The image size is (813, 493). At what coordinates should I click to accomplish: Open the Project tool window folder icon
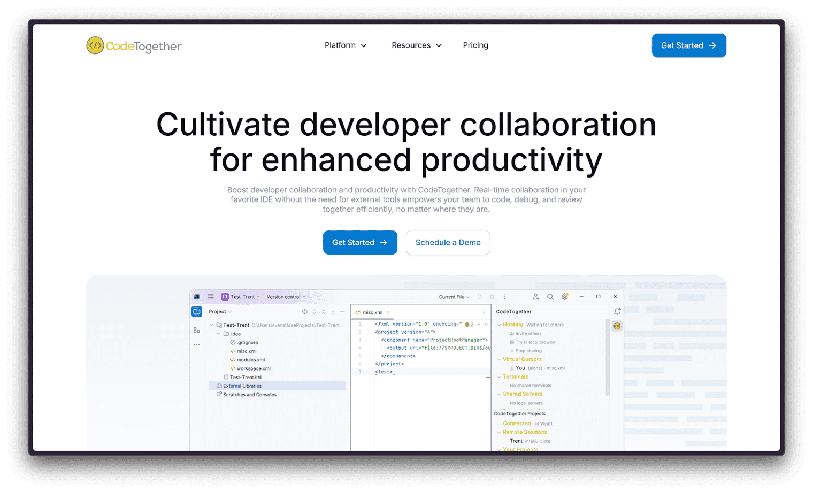[x=197, y=312]
